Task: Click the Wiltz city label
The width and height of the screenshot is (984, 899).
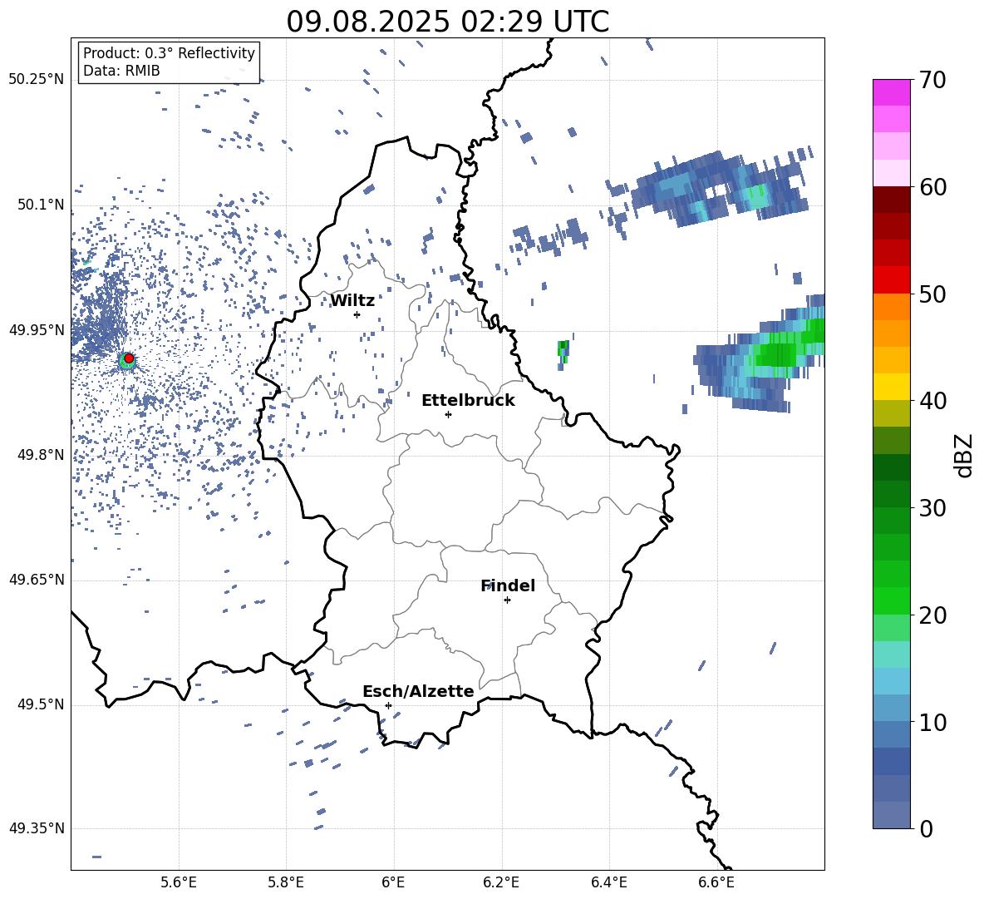Action: pos(352,301)
